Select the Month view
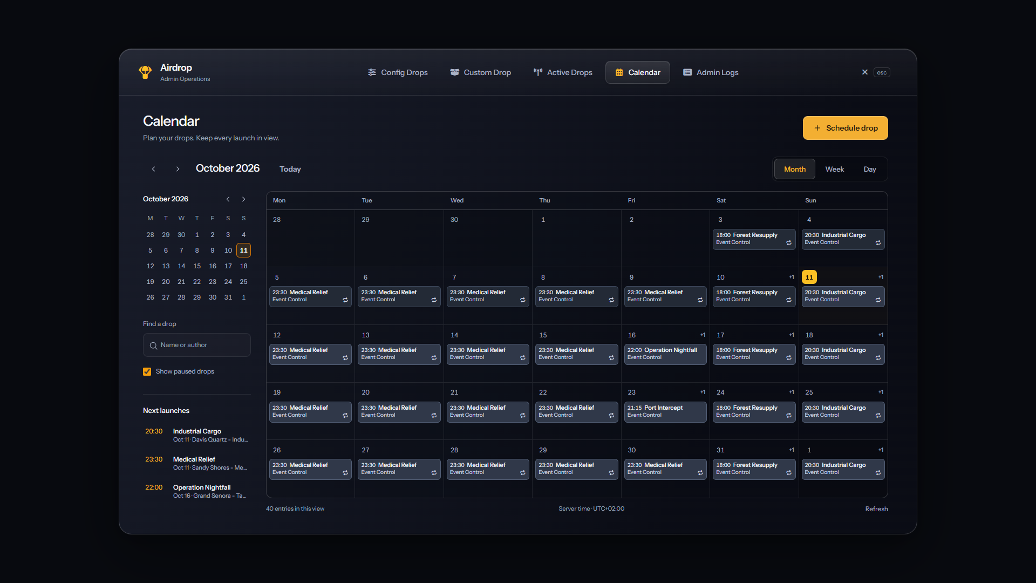Image resolution: width=1036 pixels, height=583 pixels. [x=795, y=169]
